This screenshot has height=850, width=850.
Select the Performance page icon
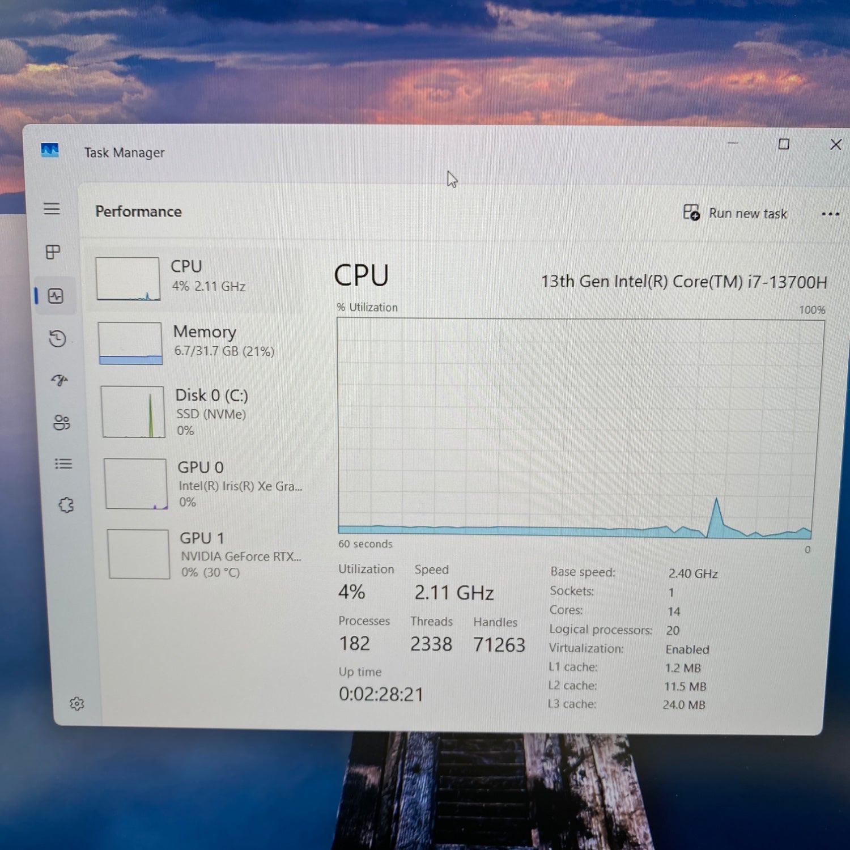pyautogui.click(x=56, y=296)
